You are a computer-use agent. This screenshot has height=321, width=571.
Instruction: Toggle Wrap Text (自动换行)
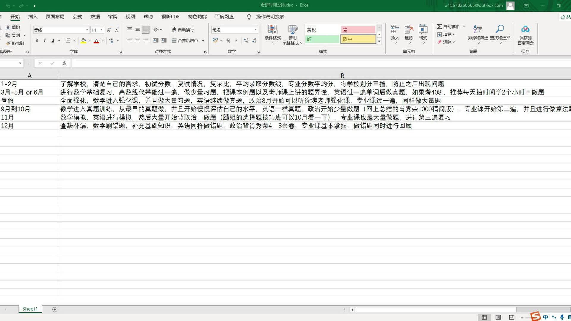point(183,30)
